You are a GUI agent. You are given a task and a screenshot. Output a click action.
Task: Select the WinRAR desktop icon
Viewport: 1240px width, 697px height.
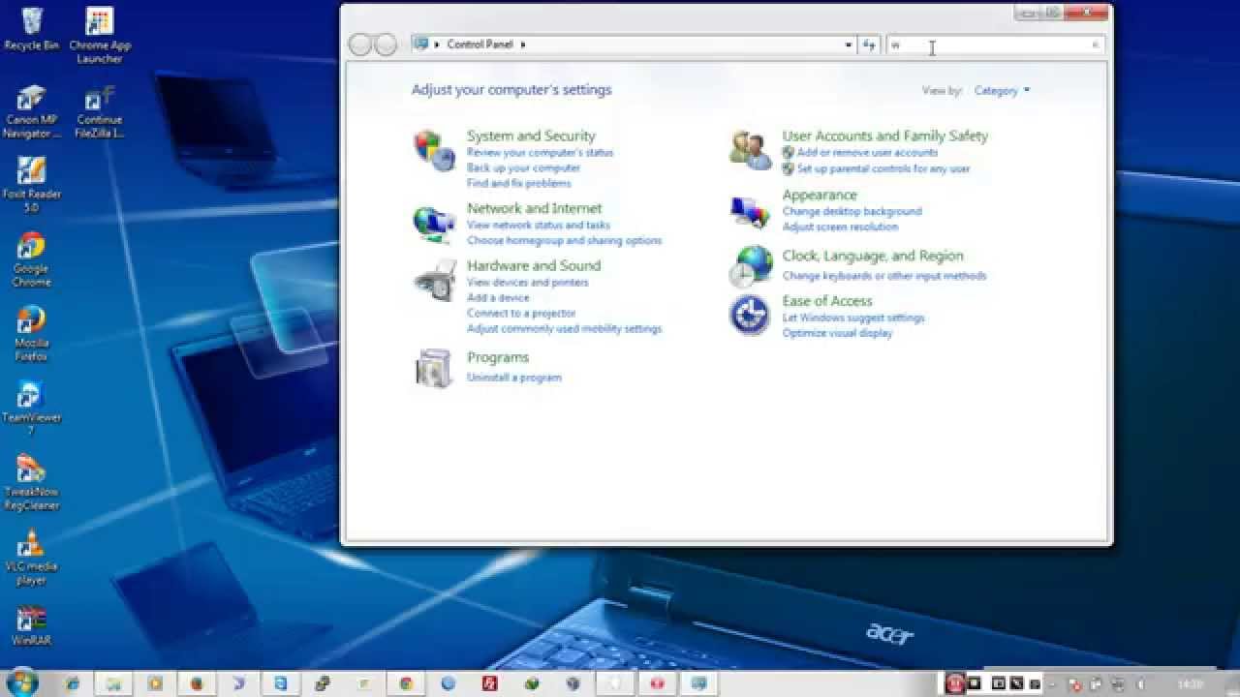point(31,625)
